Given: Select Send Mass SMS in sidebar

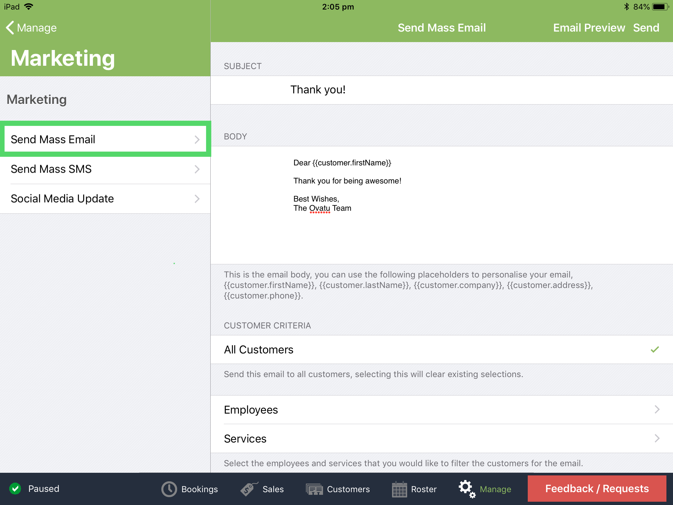Looking at the screenshot, I should (x=105, y=169).
